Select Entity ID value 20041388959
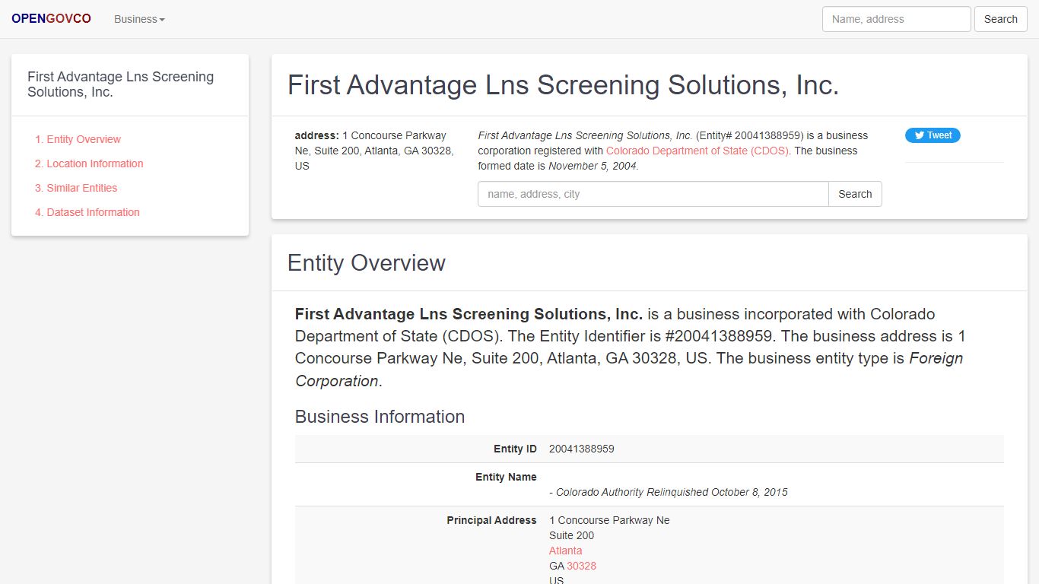 point(581,449)
